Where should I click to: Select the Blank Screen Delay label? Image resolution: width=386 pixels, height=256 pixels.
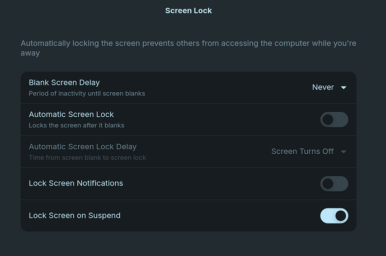(64, 83)
